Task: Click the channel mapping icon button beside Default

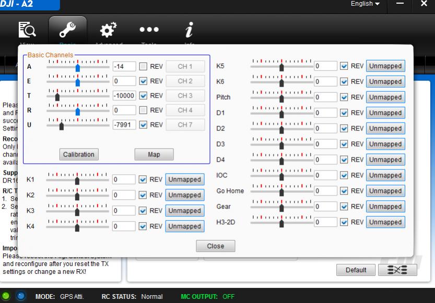Action: (x=397, y=270)
